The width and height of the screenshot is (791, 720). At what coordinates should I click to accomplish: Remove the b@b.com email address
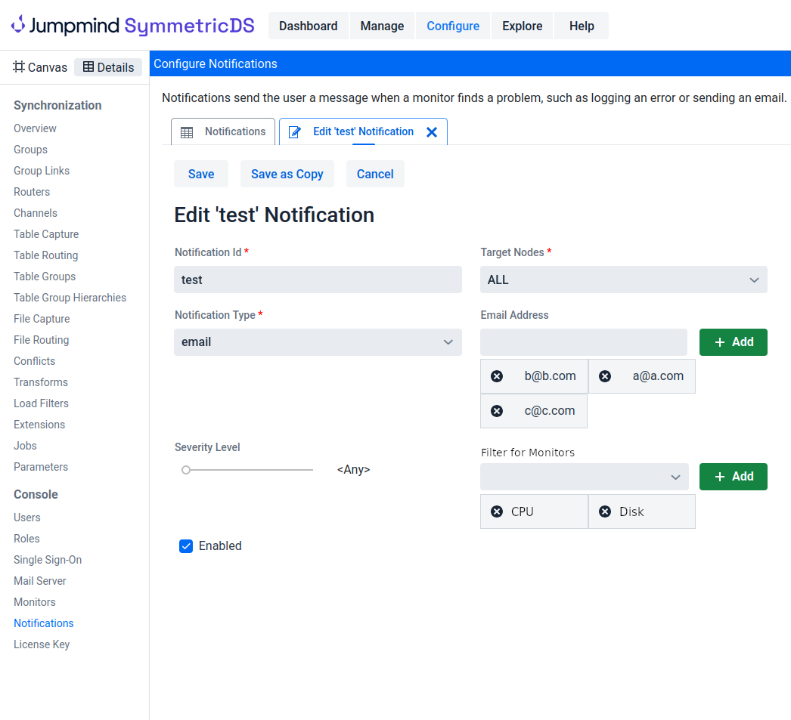pyautogui.click(x=497, y=376)
